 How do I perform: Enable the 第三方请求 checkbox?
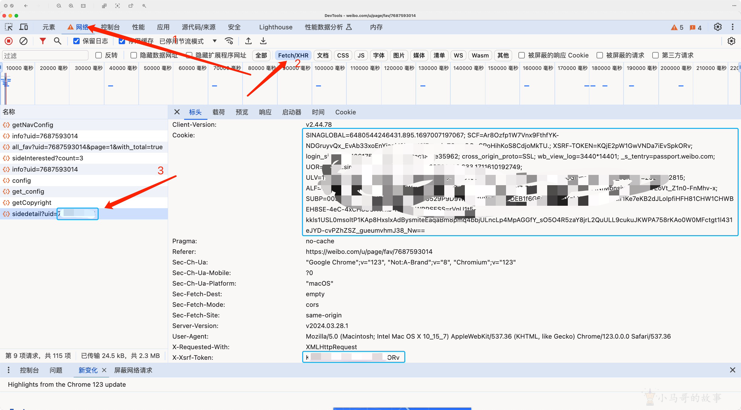656,55
